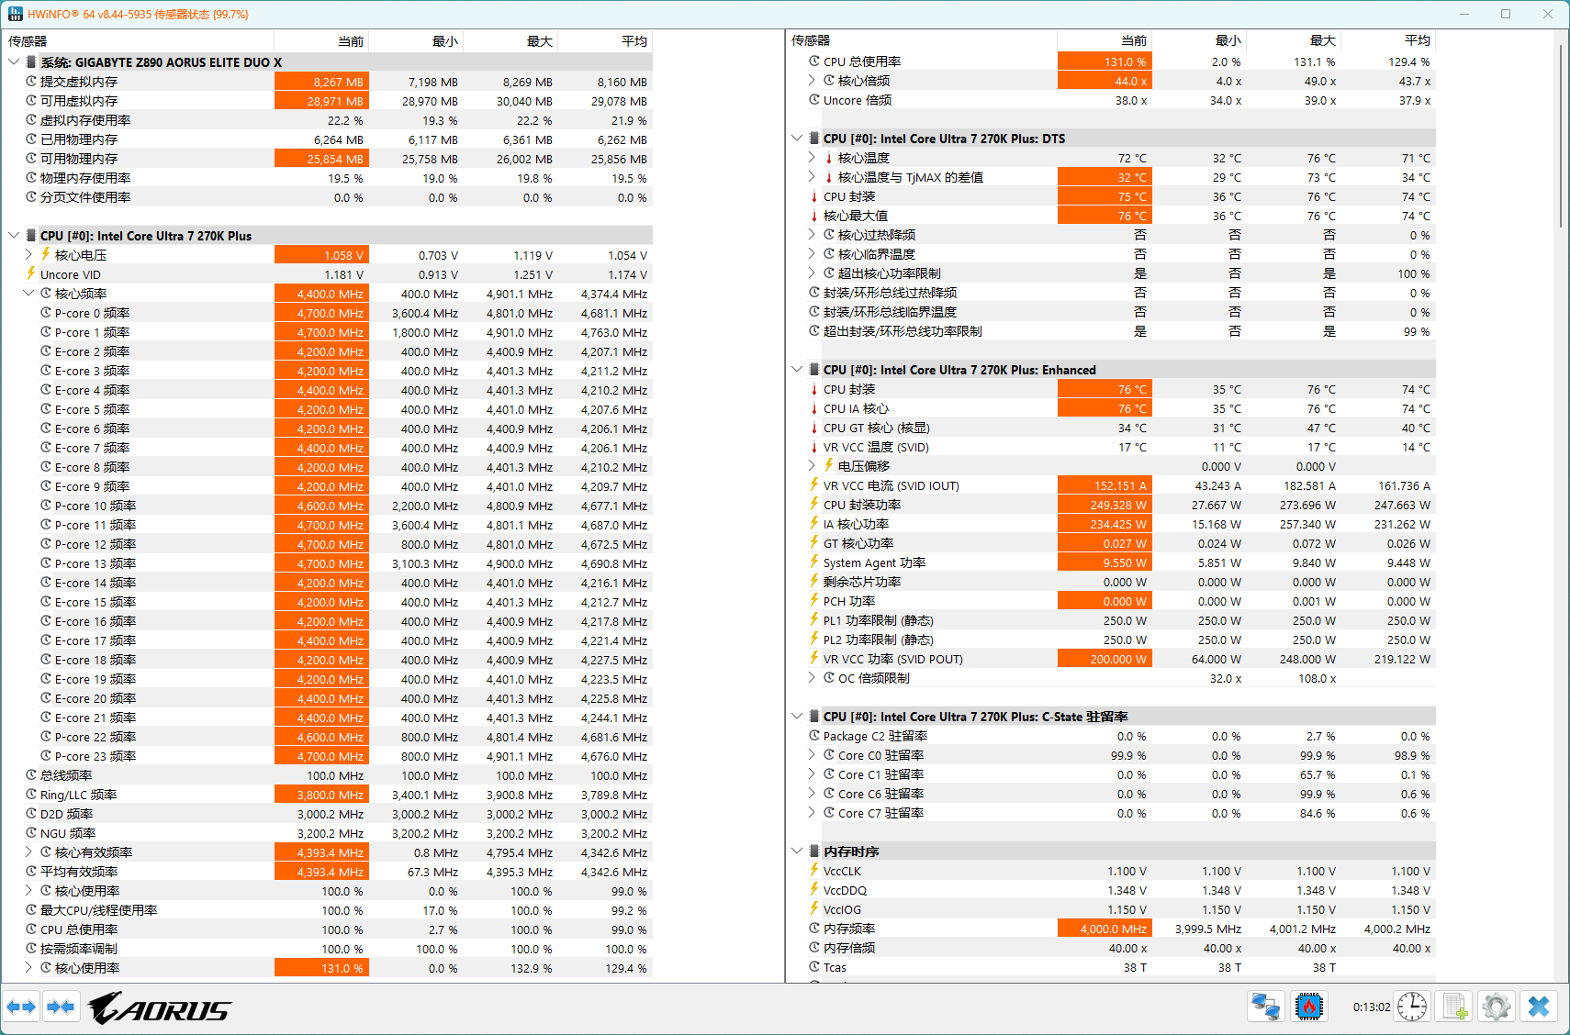Click the 平均 column header on right panel
Viewport: 1570px width, 1035px height.
pyautogui.click(x=1388, y=40)
